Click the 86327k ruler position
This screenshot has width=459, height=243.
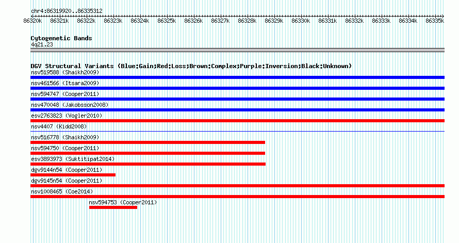tap(220, 21)
